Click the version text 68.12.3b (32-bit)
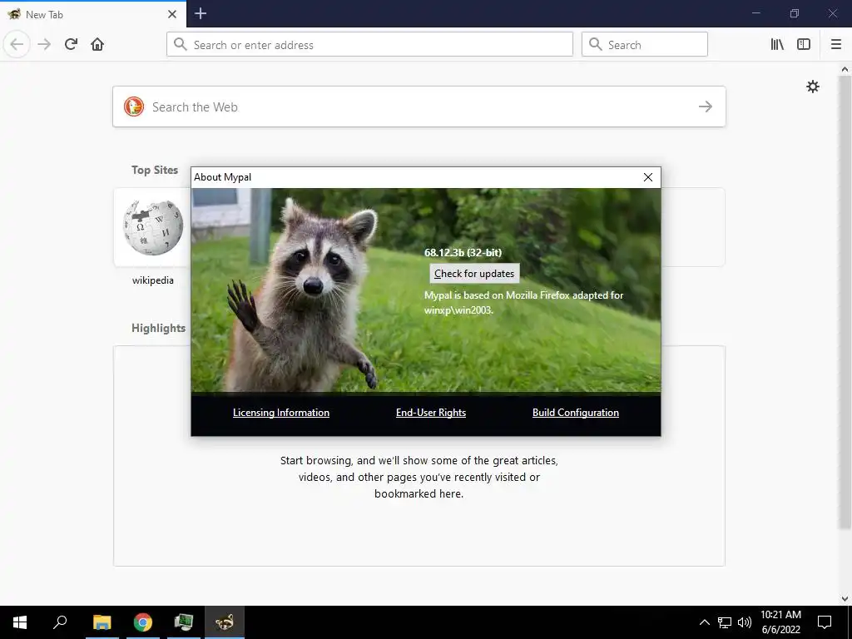This screenshot has height=639, width=852. (x=463, y=253)
